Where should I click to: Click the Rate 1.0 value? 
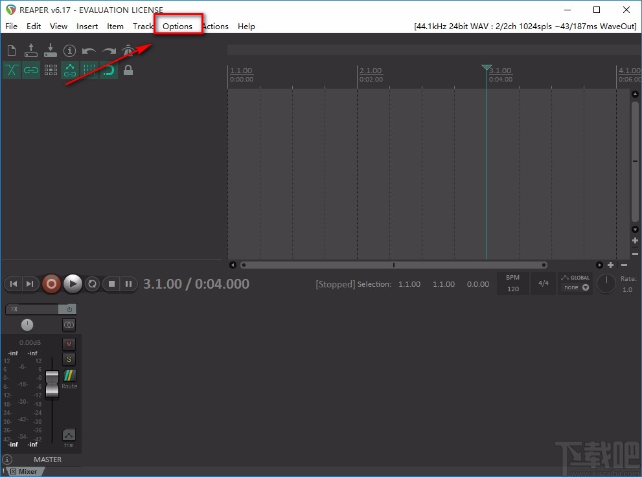coord(627,290)
